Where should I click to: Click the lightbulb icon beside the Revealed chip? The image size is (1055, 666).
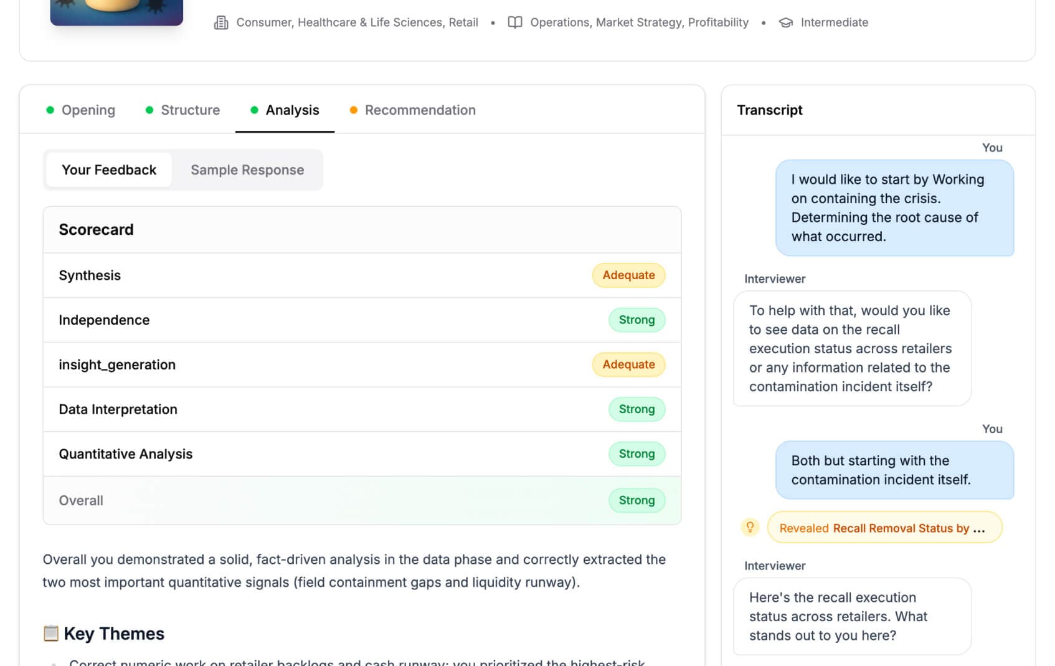pos(750,527)
